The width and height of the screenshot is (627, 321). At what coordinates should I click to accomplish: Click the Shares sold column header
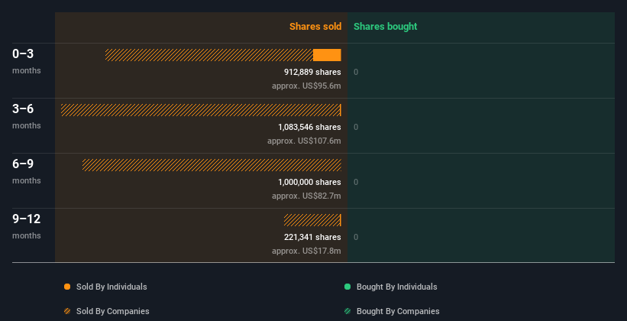click(x=315, y=27)
